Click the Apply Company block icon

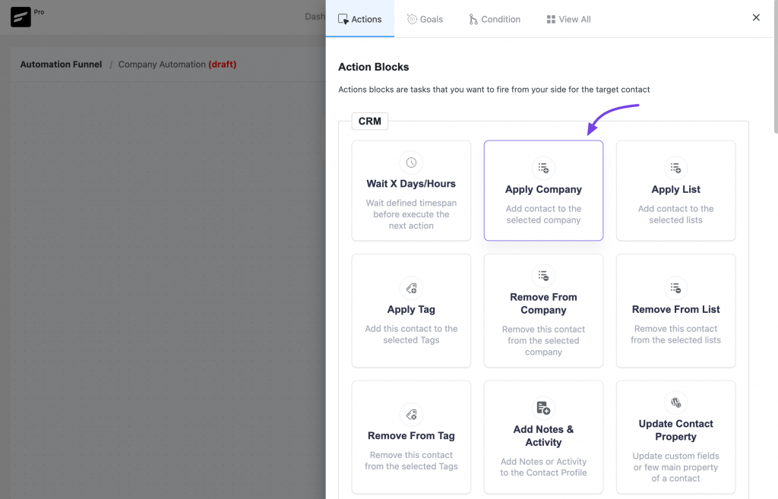543,168
